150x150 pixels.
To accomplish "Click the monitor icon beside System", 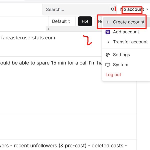I will pyautogui.click(x=108, y=65).
